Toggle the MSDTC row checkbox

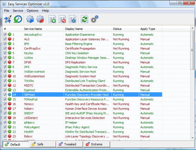pos(5,85)
